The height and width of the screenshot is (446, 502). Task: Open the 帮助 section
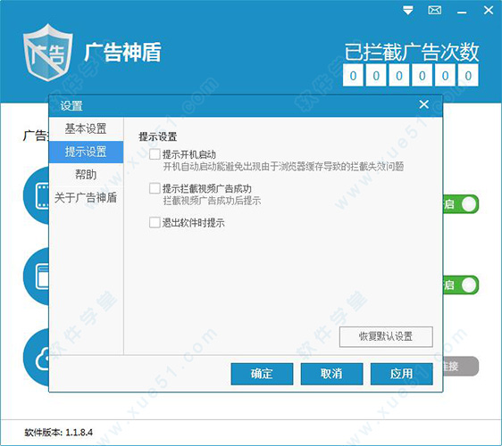(86, 175)
